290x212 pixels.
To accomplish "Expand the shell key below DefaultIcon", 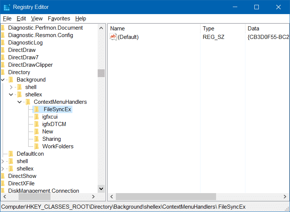I will [3, 161].
